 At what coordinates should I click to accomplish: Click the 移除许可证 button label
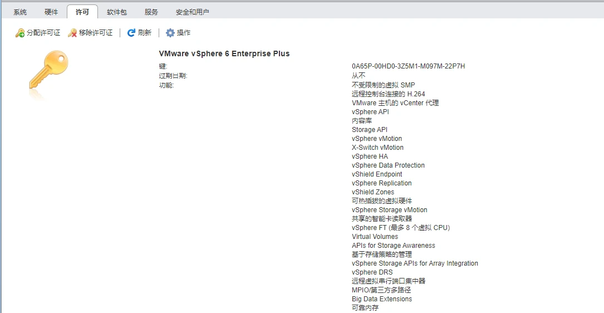[96, 33]
